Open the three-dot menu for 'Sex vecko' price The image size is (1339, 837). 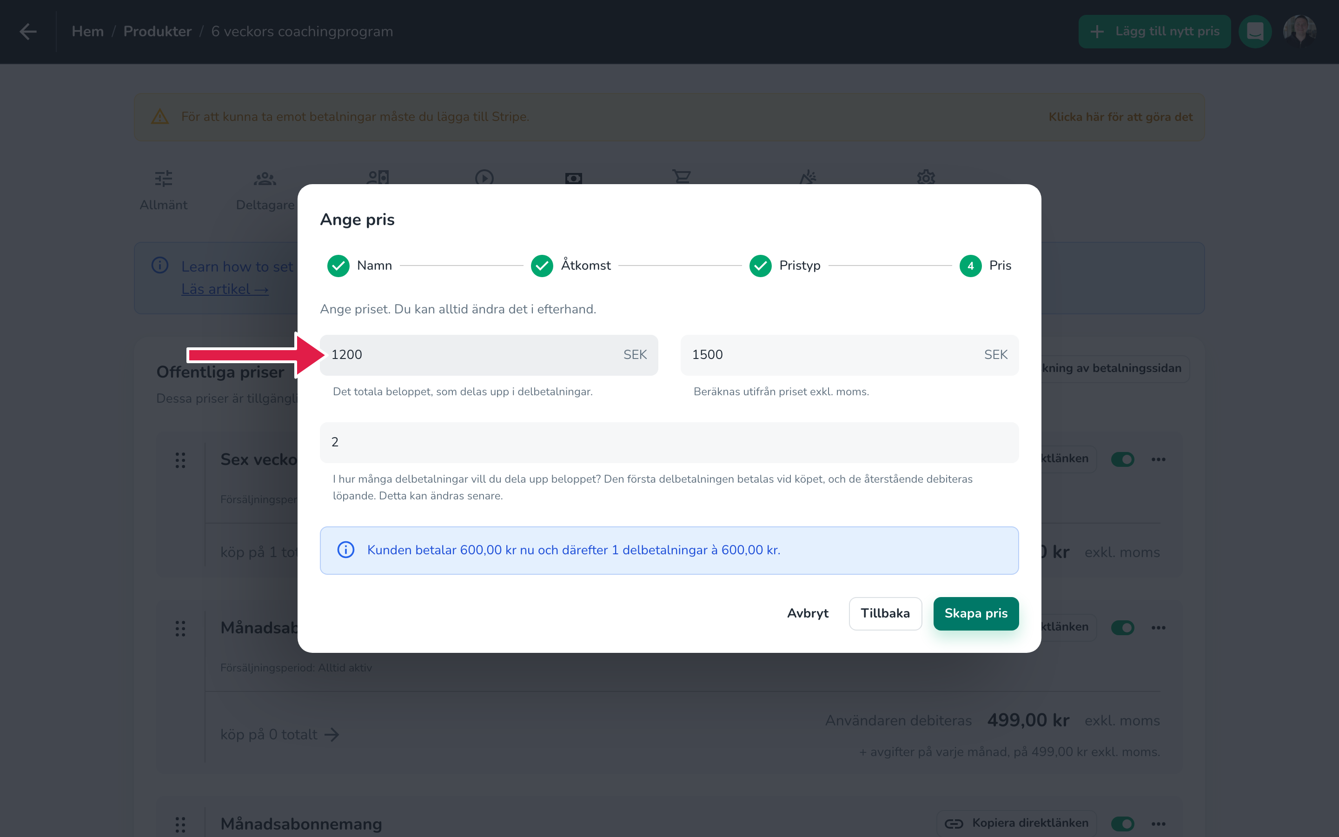click(1159, 459)
